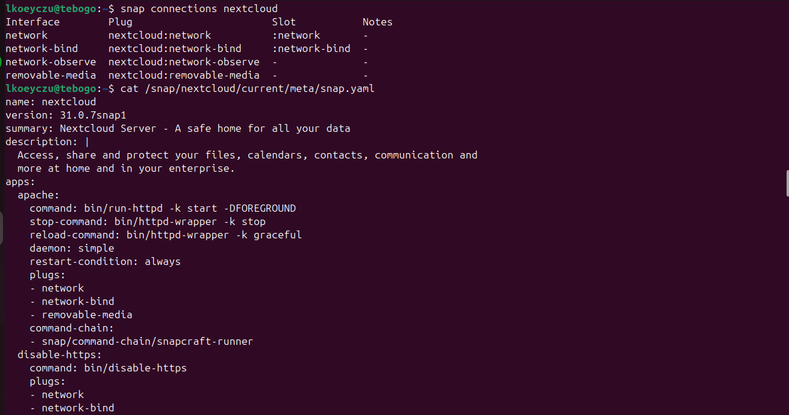
Task: Click the 'Slot' column header
Action: (284, 22)
